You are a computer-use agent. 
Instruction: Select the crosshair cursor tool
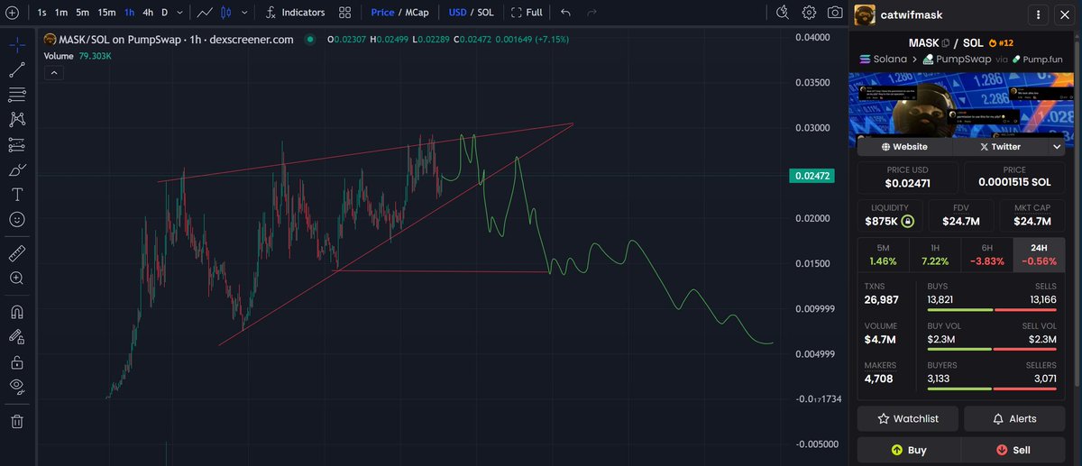pos(17,43)
